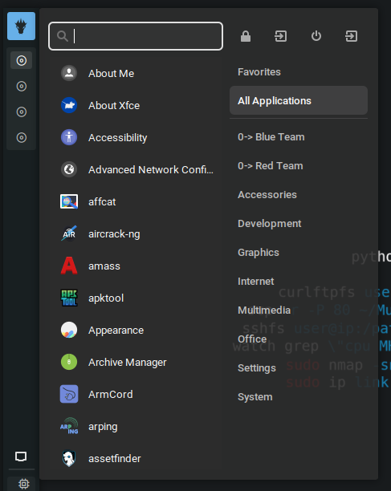Viewport: 391px width, 491px height.
Task: Open the Graphics category
Action: click(x=298, y=253)
